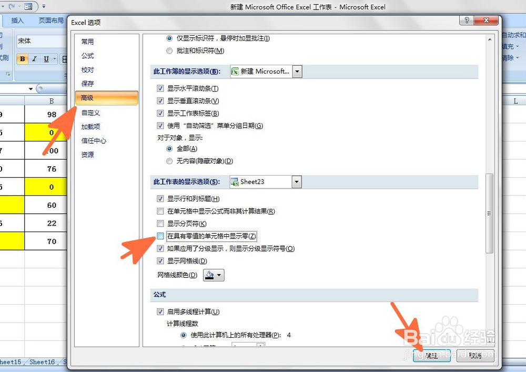Select hide objects radio button
This screenshot has height=372, width=526.
click(170, 162)
